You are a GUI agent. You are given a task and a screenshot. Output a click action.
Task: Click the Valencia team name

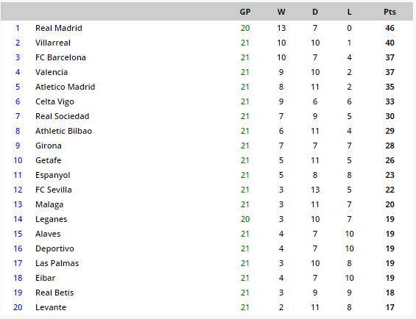pyautogui.click(x=52, y=72)
